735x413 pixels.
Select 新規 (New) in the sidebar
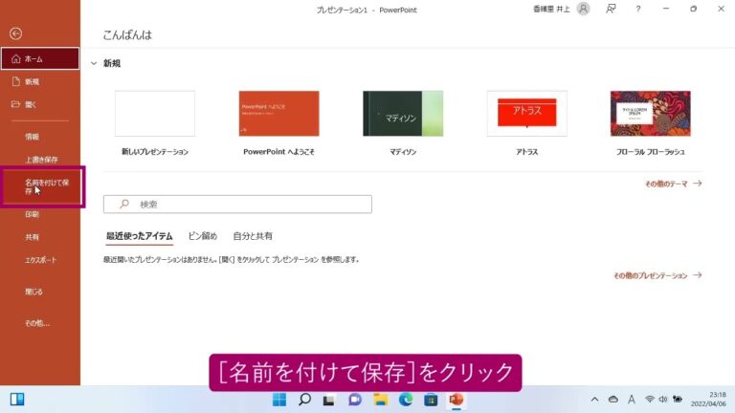(32, 81)
